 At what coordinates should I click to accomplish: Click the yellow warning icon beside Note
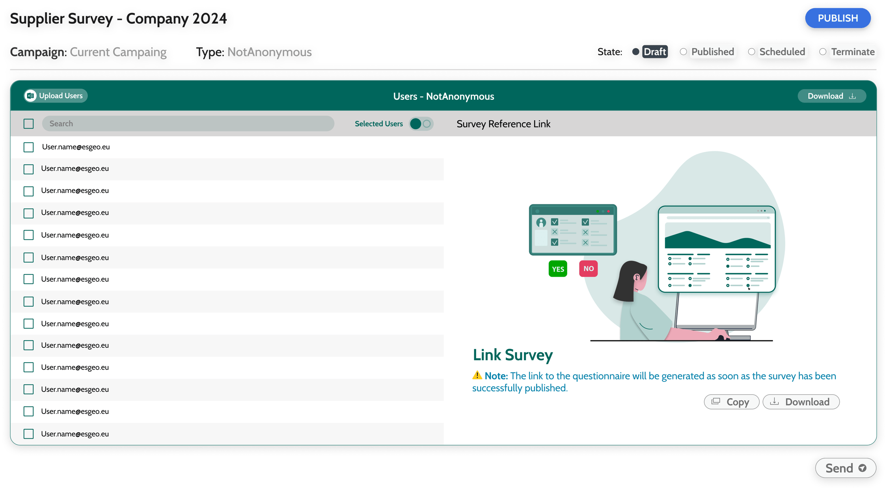(x=477, y=375)
